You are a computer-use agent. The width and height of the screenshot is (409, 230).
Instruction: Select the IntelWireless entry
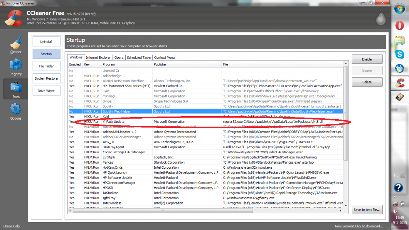coord(205,203)
